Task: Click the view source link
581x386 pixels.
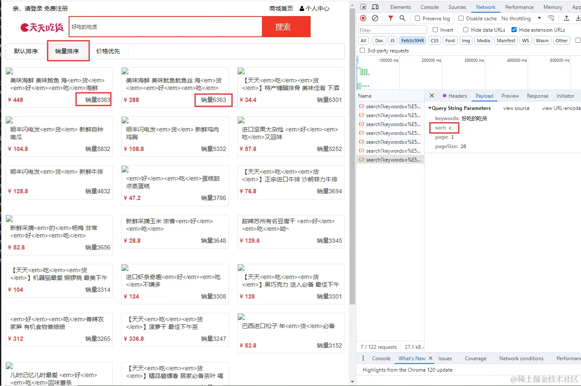Action: [516, 108]
